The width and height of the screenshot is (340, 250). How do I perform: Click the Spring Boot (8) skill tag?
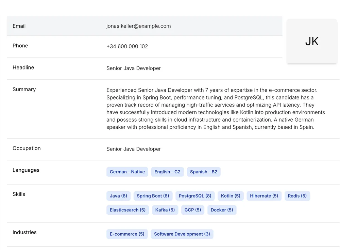153,196
